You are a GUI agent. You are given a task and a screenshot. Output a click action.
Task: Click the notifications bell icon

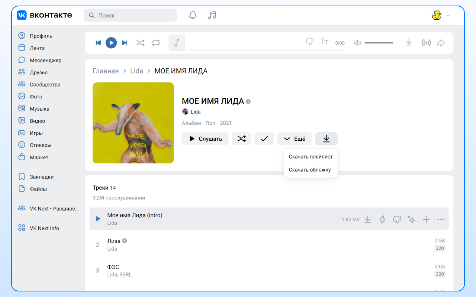click(192, 15)
